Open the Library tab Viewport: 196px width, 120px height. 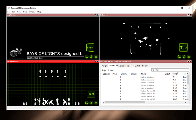pos(145,66)
